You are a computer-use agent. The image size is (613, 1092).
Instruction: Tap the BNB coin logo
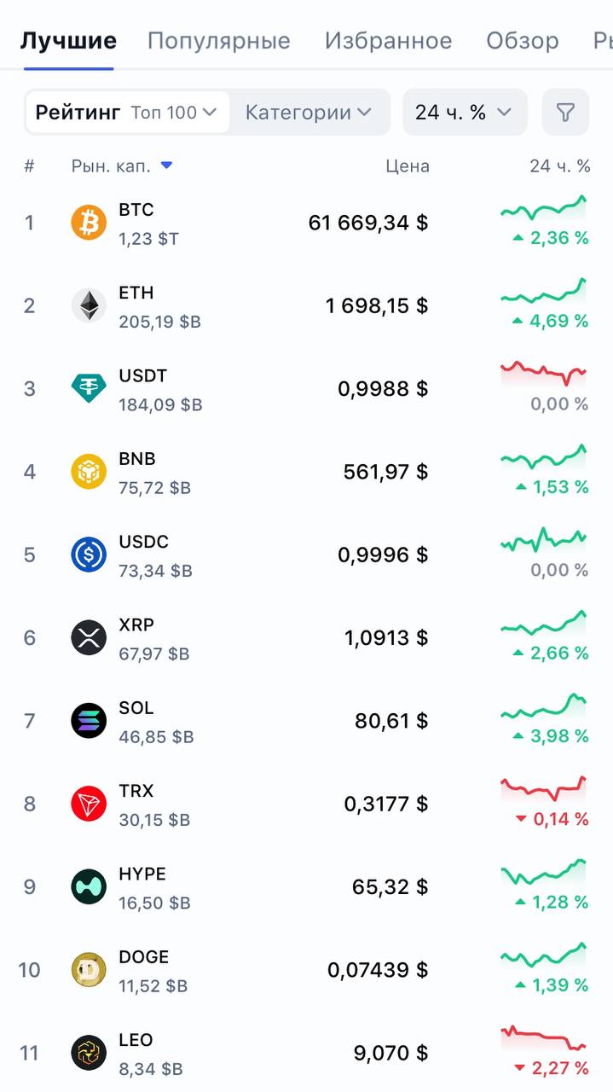click(x=89, y=472)
